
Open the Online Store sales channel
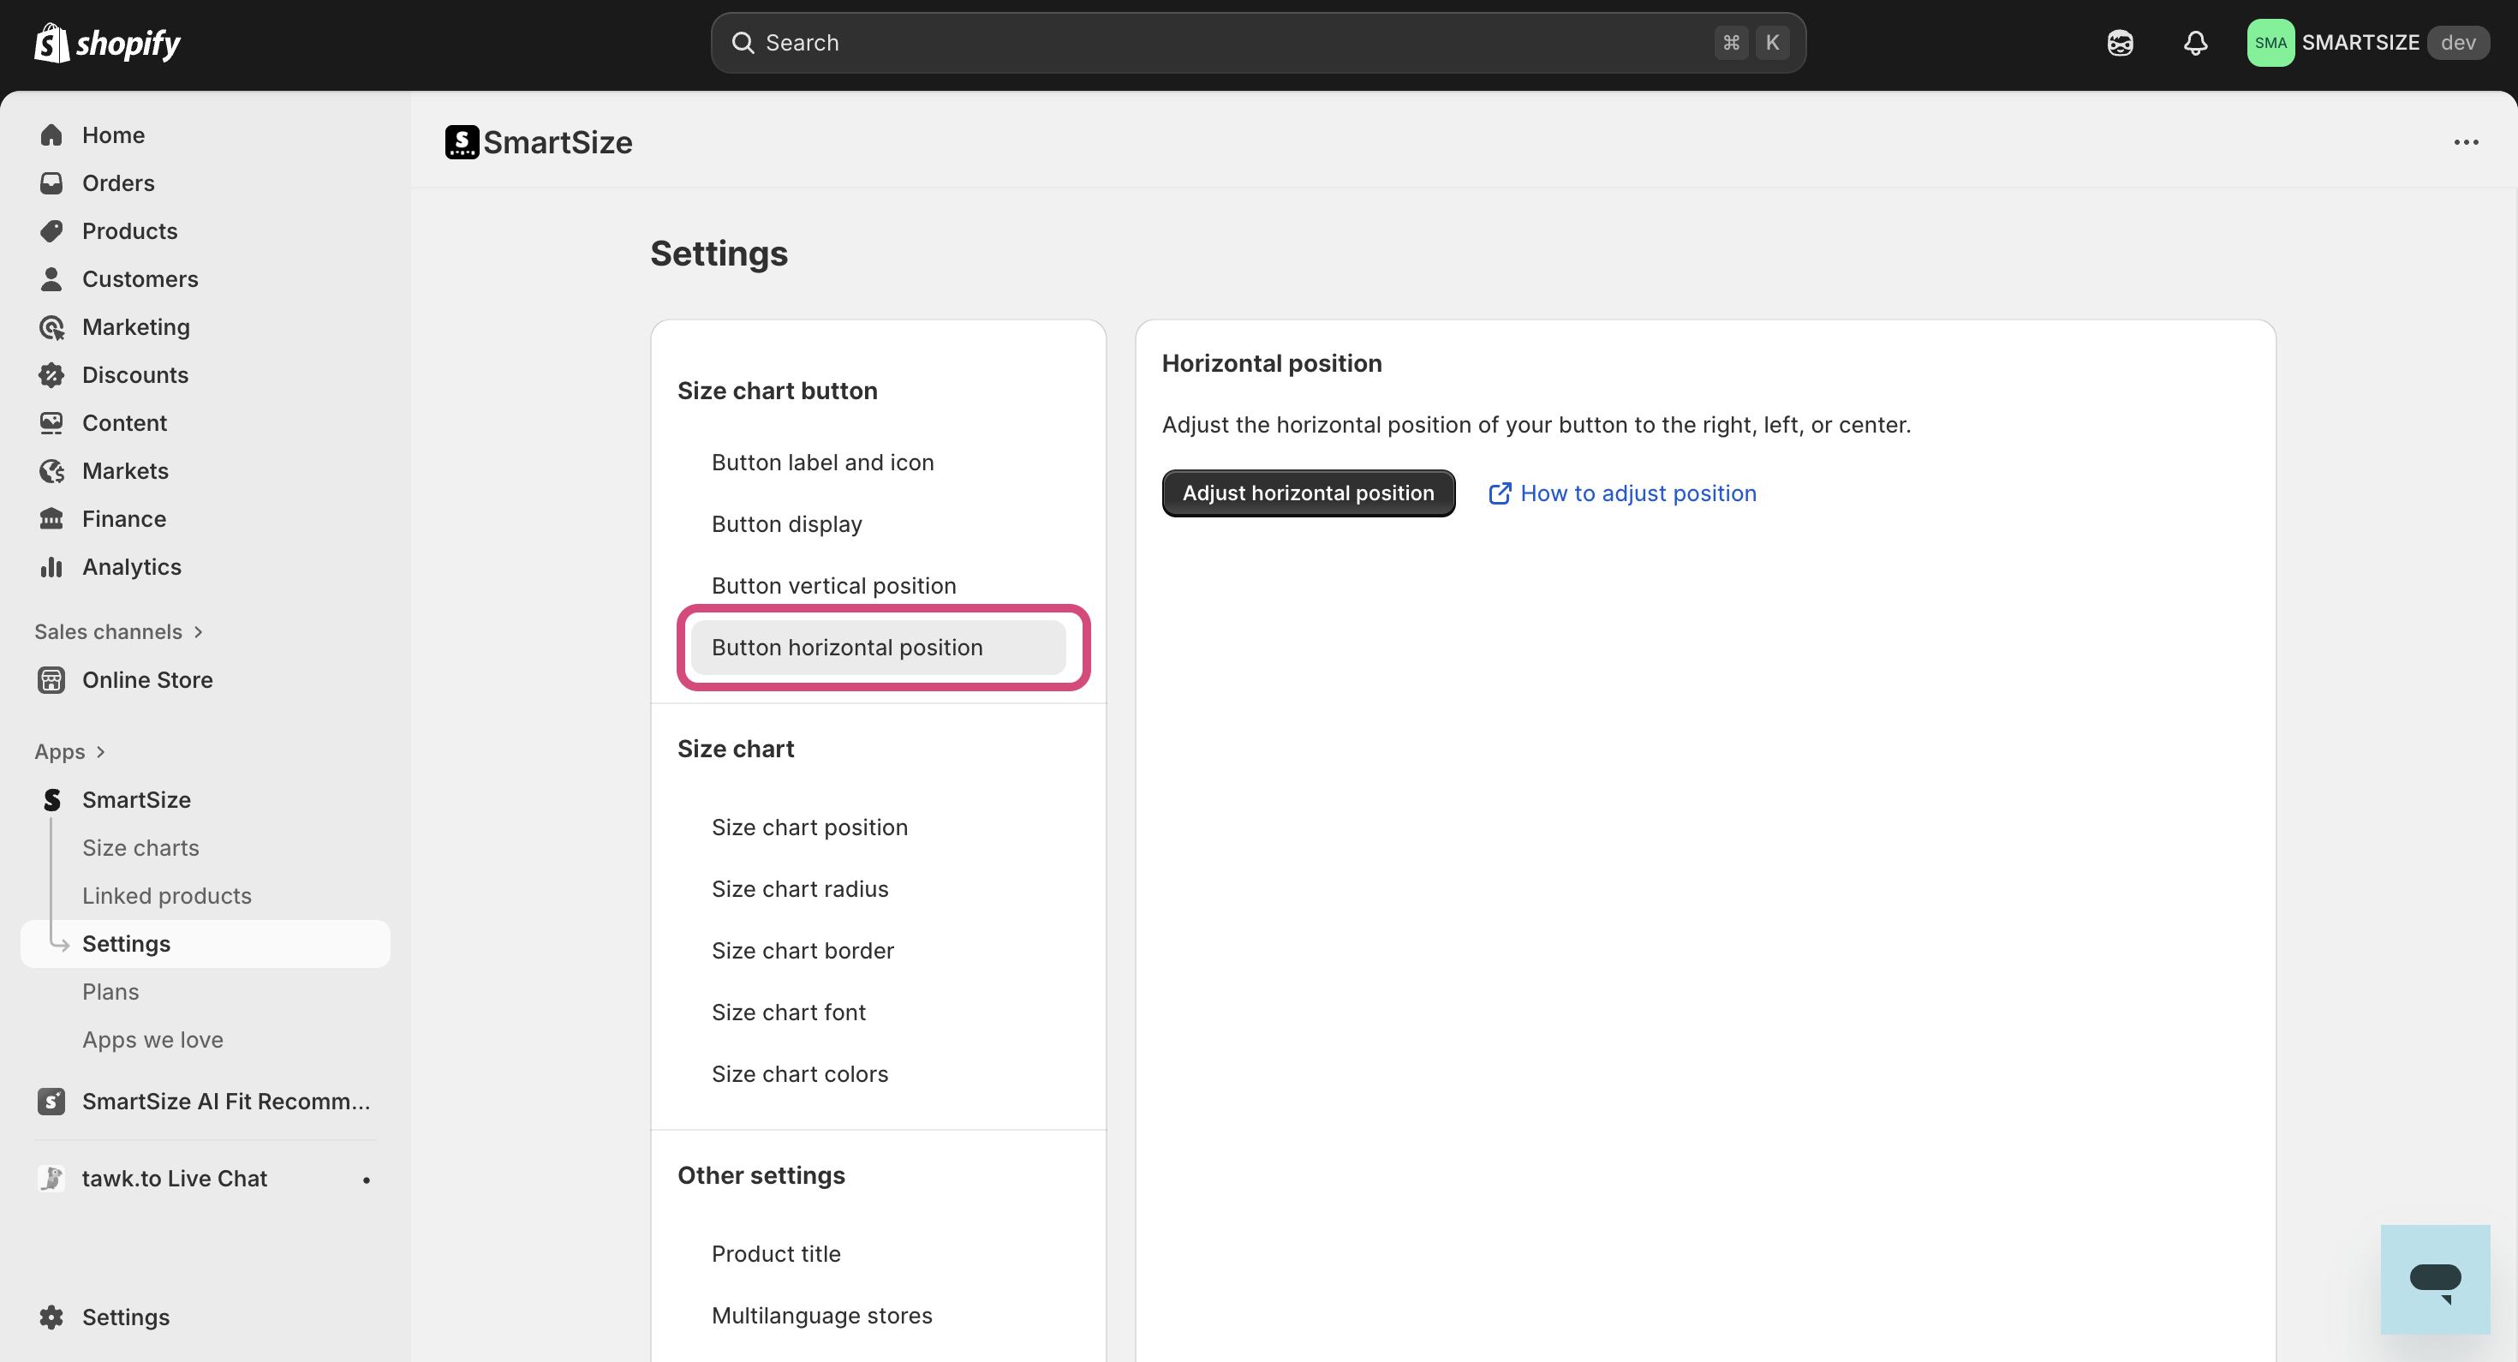146,679
